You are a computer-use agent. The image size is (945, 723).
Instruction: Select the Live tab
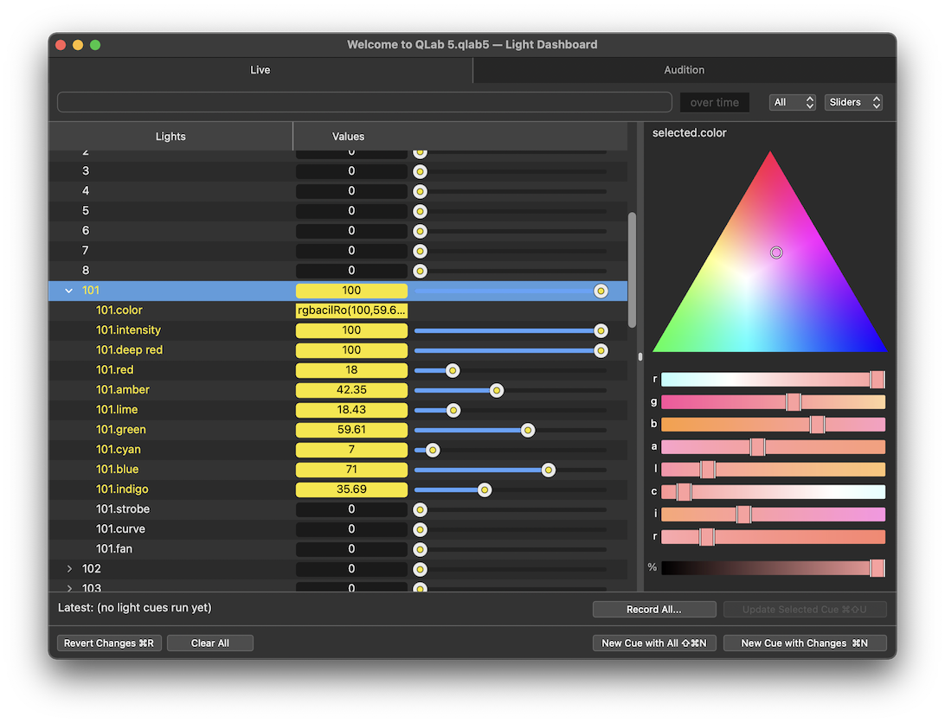pos(260,70)
